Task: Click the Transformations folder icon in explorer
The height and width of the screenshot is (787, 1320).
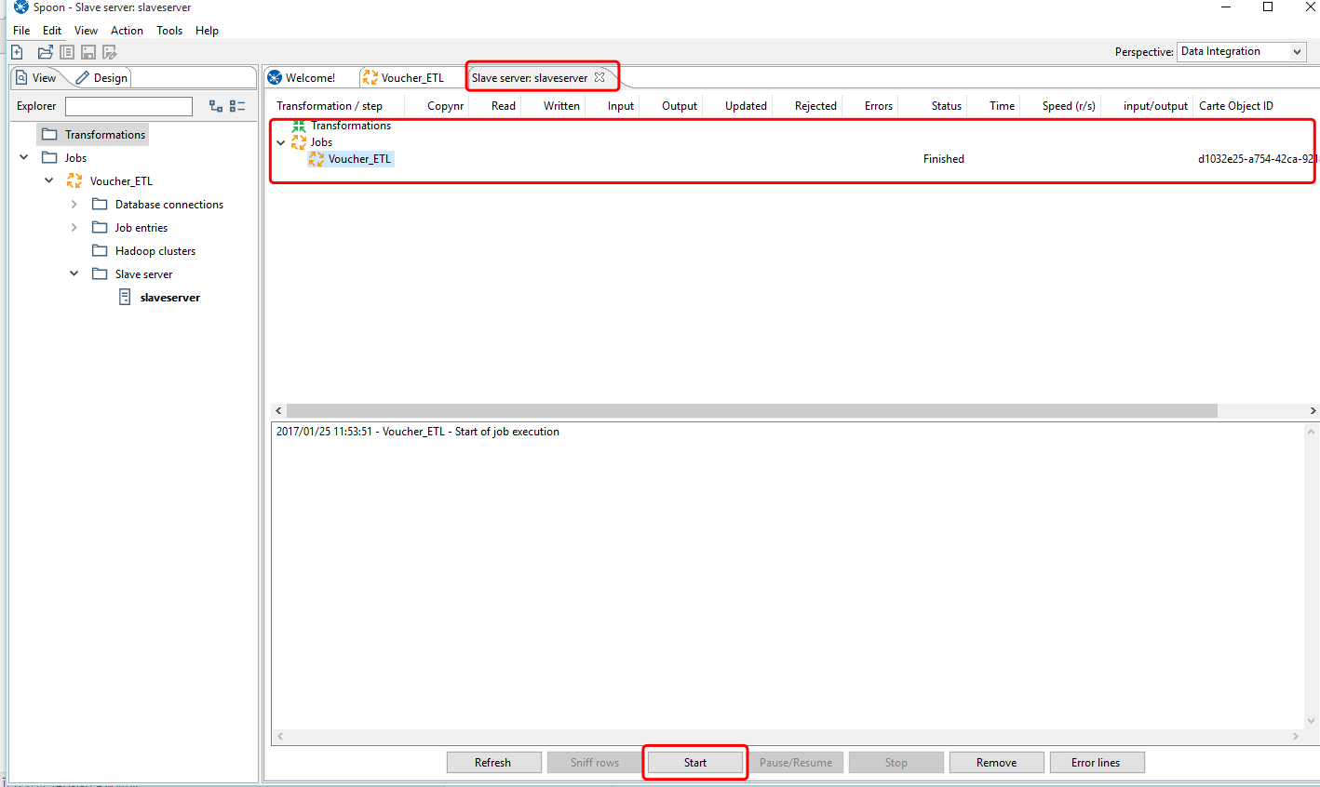Action: [x=50, y=135]
